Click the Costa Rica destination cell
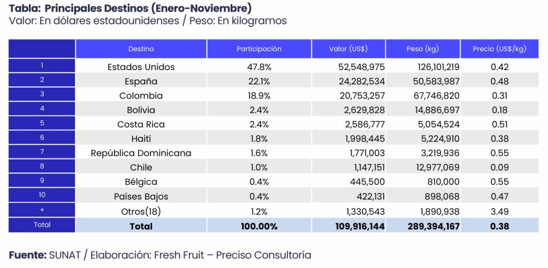548x268 pixels. tap(141, 125)
